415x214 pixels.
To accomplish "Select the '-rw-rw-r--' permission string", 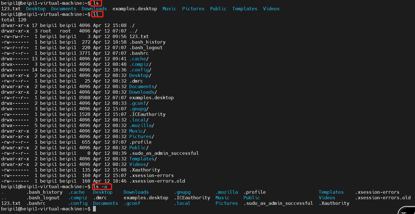I will [x=15, y=36].
